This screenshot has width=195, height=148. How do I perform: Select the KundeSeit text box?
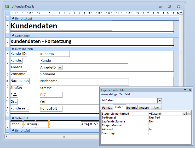point(51,109)
